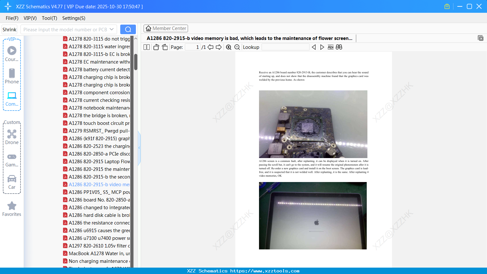487x274 pixels.
Task: Open the Courses category
Action: [12, 54]
